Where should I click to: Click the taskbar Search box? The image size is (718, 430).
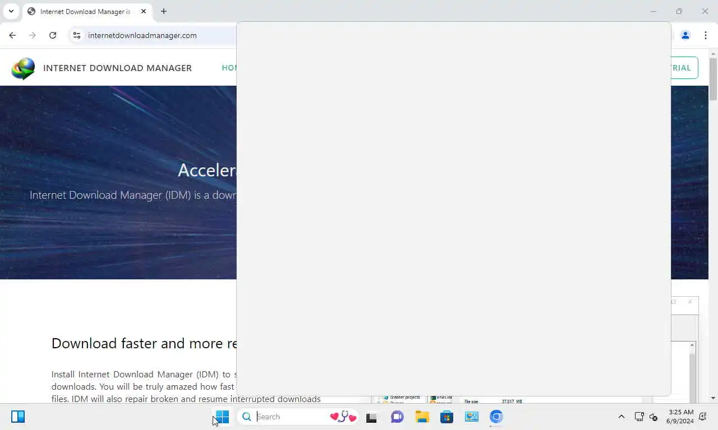[x=298, y=417]
